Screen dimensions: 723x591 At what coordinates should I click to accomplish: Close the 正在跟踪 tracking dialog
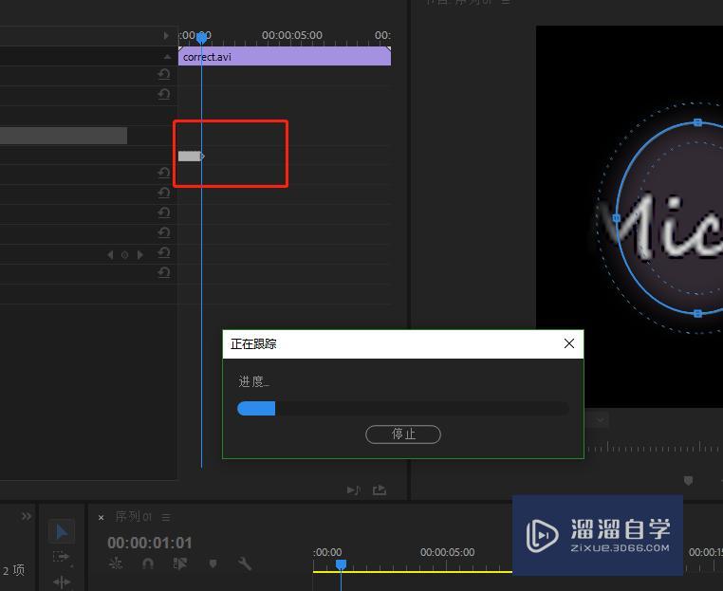(569, 343)
